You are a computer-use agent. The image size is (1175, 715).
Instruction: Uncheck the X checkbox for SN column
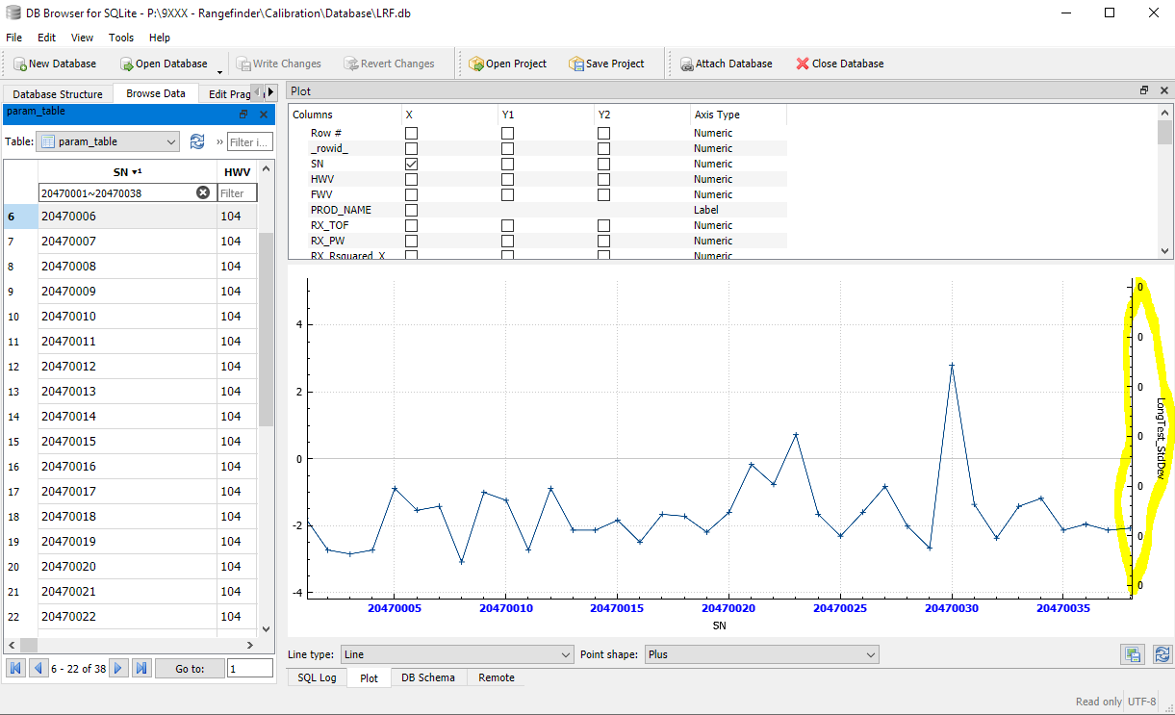coord(411,164)
